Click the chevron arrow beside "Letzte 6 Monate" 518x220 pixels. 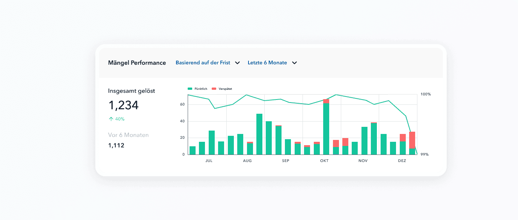point(295,63)
